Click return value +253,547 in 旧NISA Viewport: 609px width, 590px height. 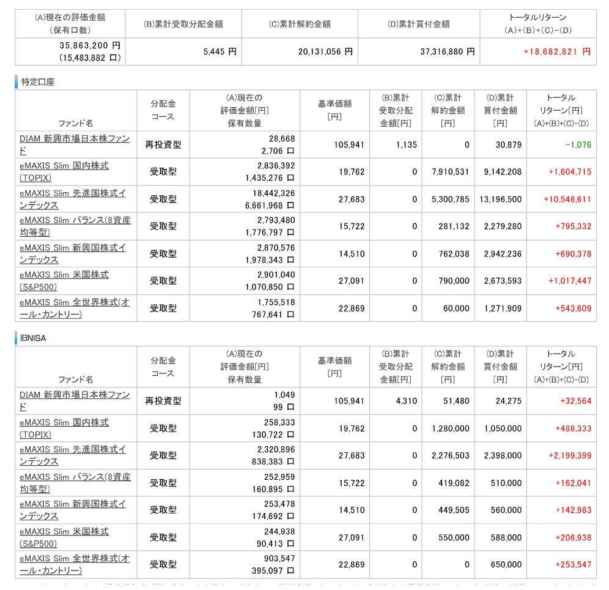click(x=574, y=564)
